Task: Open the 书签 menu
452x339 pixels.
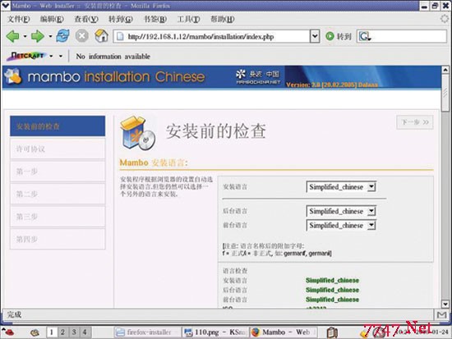Action: point(155,20)
